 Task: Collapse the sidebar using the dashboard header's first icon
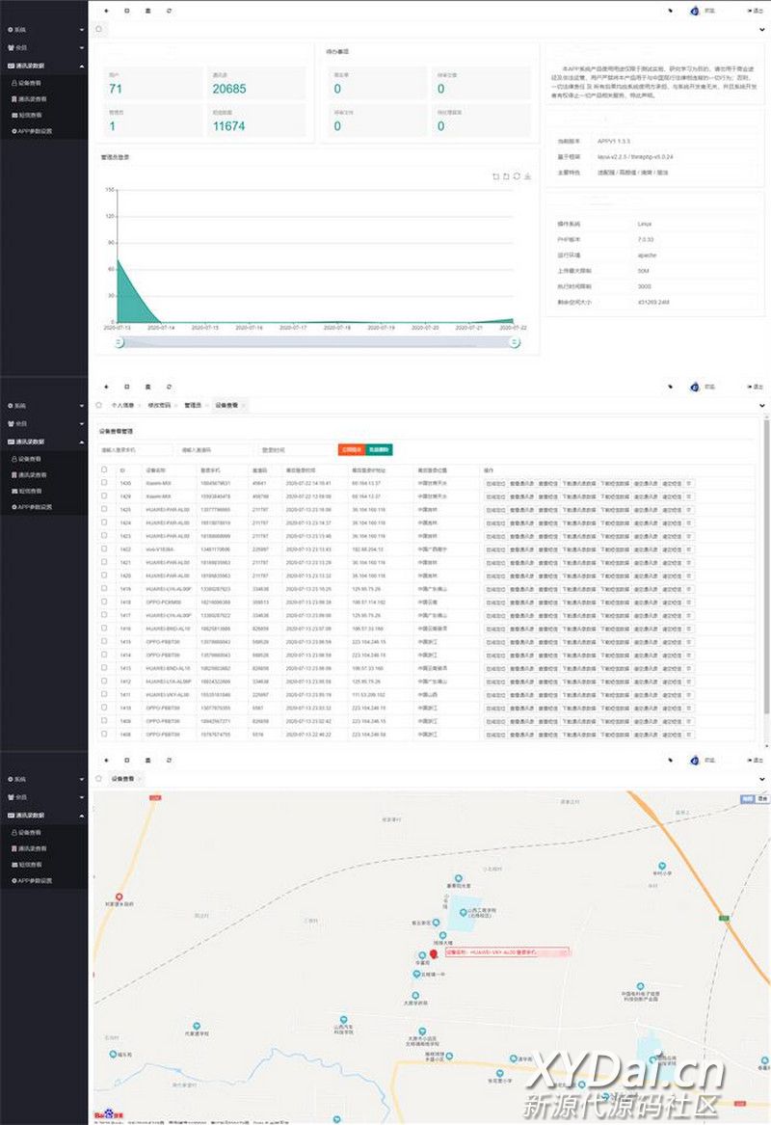(x=106, y=11)
